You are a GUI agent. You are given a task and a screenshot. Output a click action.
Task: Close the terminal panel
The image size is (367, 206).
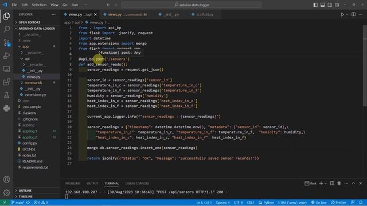(x=361, y=183)
